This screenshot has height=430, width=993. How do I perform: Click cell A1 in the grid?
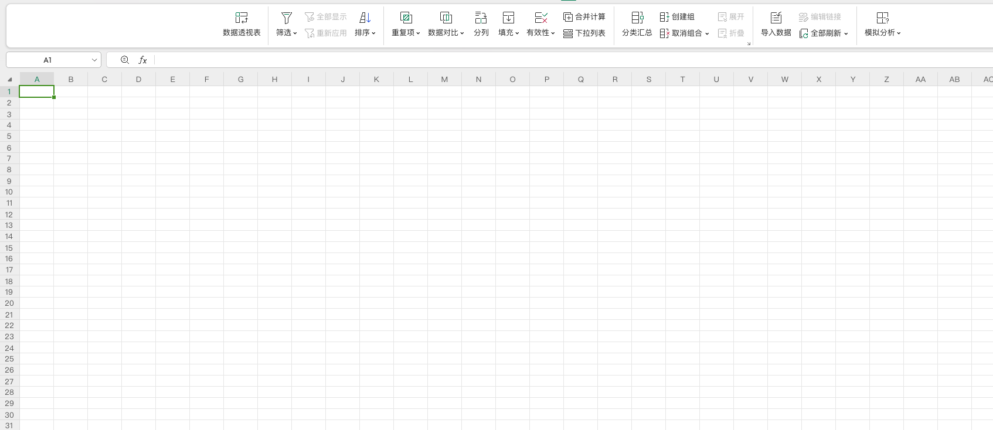[x=37, y=91]
